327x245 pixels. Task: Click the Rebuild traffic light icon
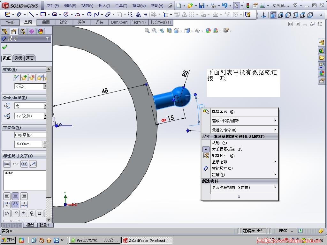click(x=248, y=5)
